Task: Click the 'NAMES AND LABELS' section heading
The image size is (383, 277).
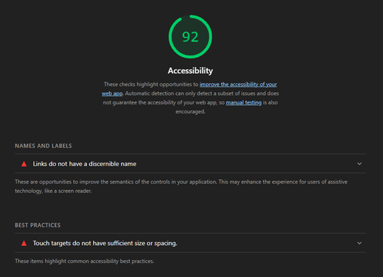Action: click(44, 146)
